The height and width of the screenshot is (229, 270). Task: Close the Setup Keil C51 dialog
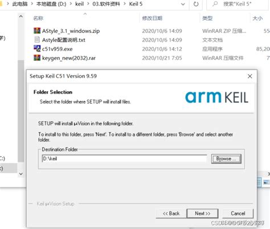tap(250, 76)
